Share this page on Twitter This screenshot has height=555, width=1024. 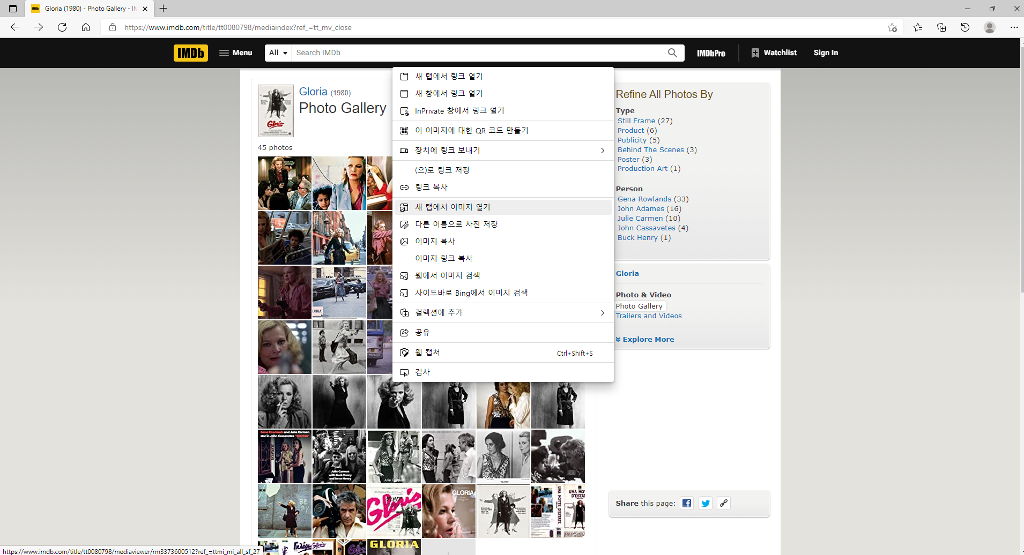(706, 503)
